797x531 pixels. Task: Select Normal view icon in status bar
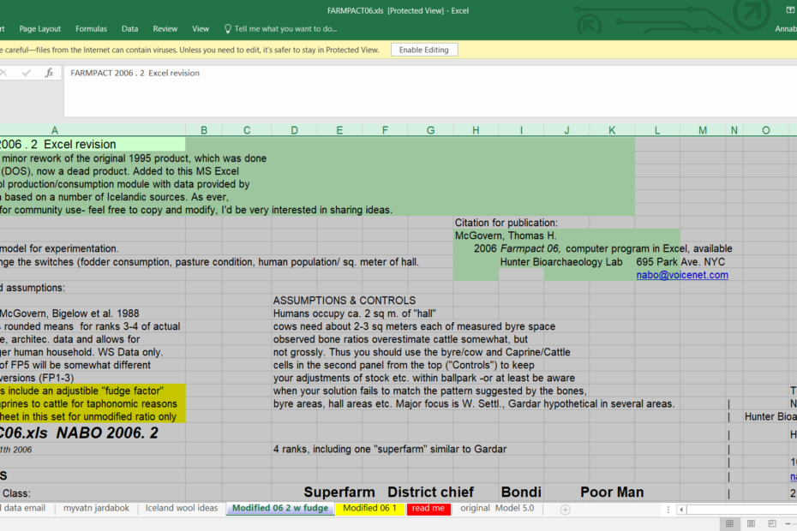(729, 523)
